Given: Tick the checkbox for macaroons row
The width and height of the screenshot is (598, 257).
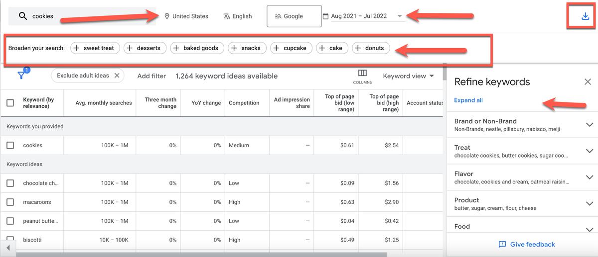Looking at the screenshot, I should coord(10,202).
